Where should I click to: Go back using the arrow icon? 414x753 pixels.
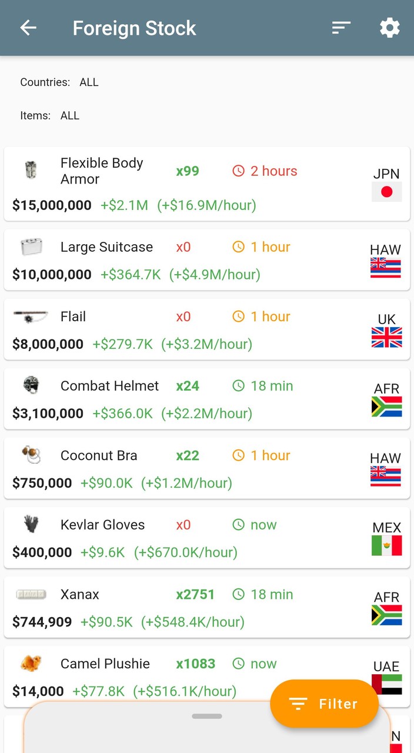pyautogui.click(x=28, y=28)
